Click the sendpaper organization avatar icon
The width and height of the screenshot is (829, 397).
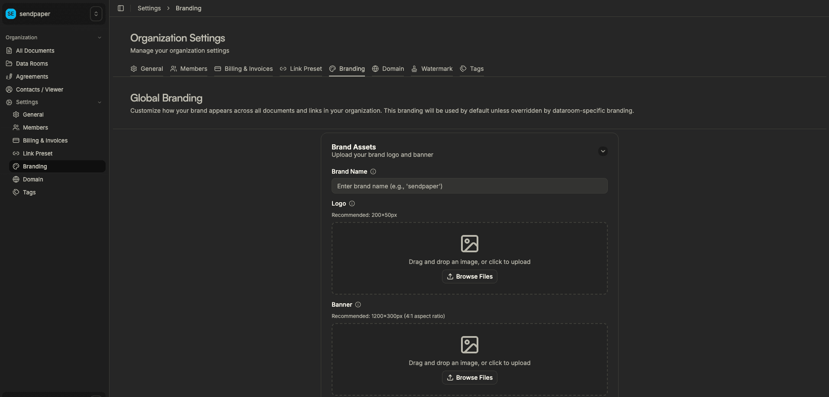11,13
